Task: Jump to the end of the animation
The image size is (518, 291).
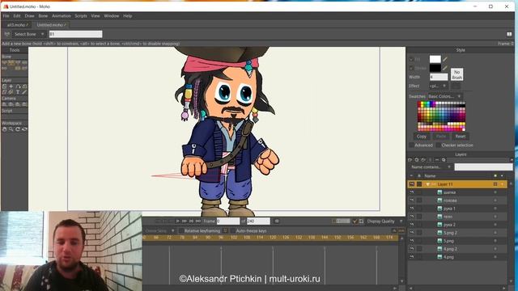Action: (198, 221)
